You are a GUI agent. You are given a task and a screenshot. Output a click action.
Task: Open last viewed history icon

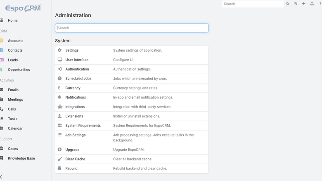point(296,4)
